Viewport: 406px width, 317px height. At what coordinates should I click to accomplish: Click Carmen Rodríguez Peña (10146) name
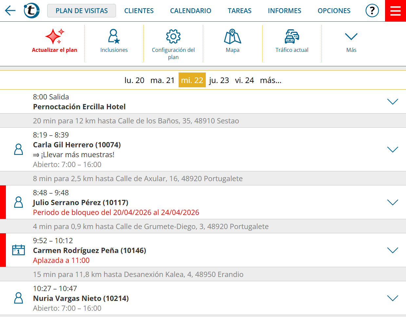[x=89, y=251]
